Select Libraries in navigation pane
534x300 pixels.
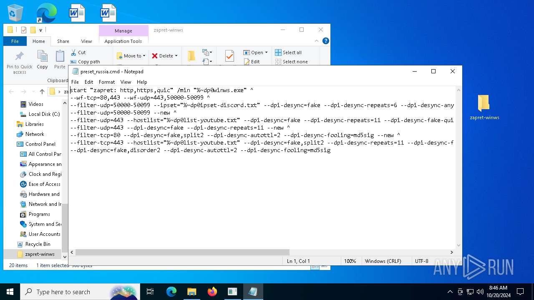click(34, 124)
